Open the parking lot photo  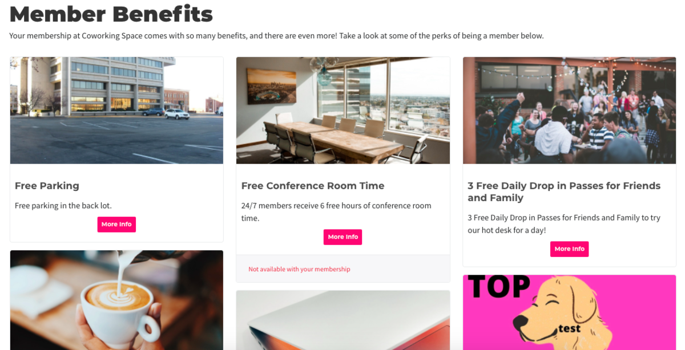pyautogui.click(x=116, y=110)
